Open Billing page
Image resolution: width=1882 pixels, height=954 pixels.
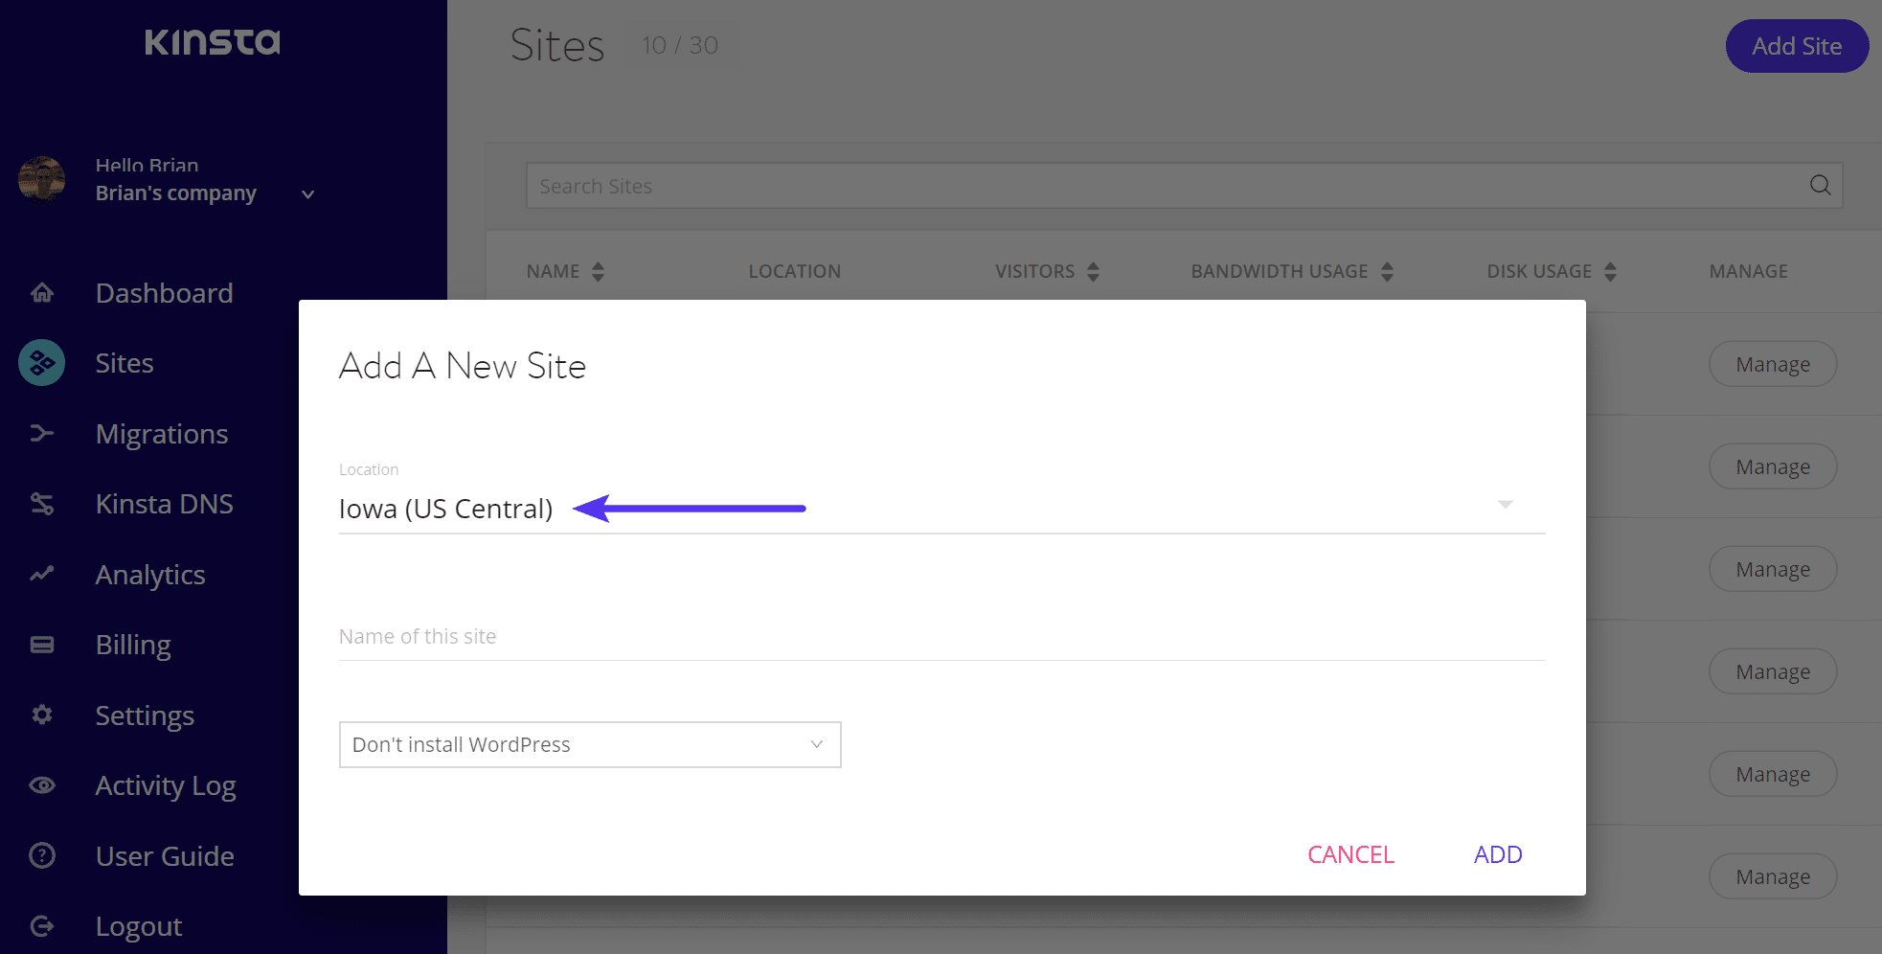[133, 645]
